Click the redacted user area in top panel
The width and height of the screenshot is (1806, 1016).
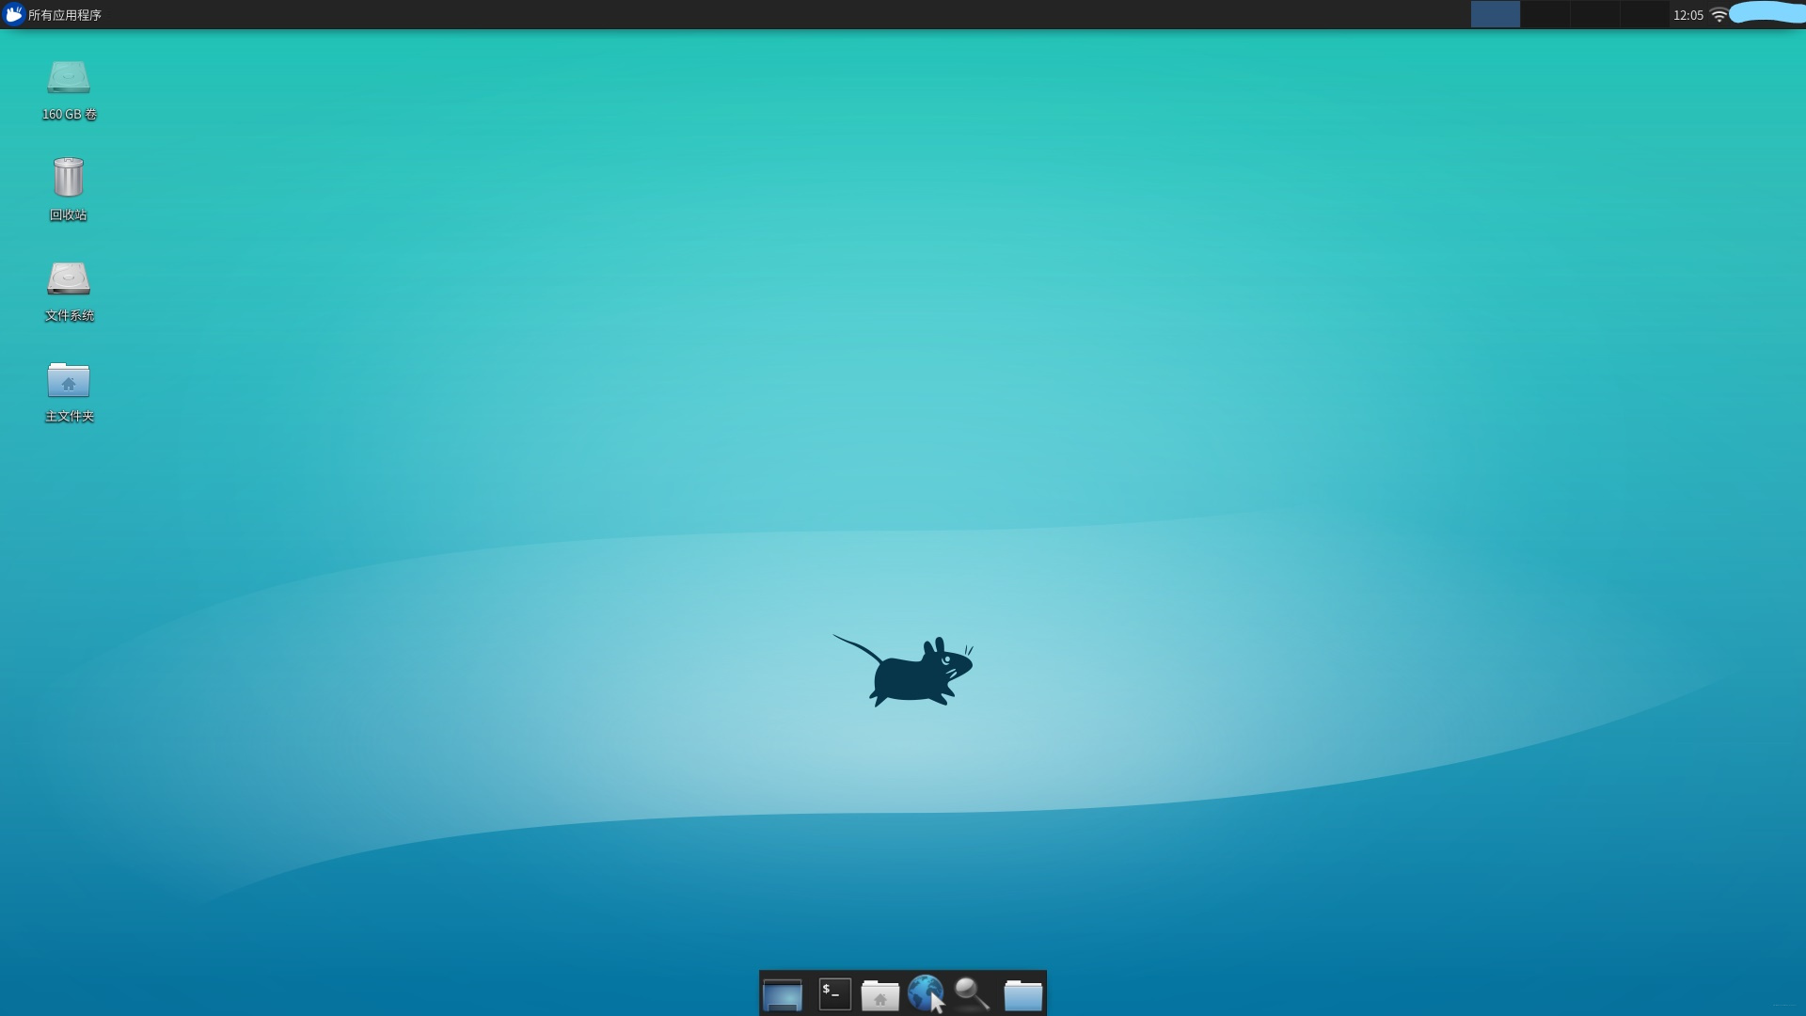(1766, 13)
